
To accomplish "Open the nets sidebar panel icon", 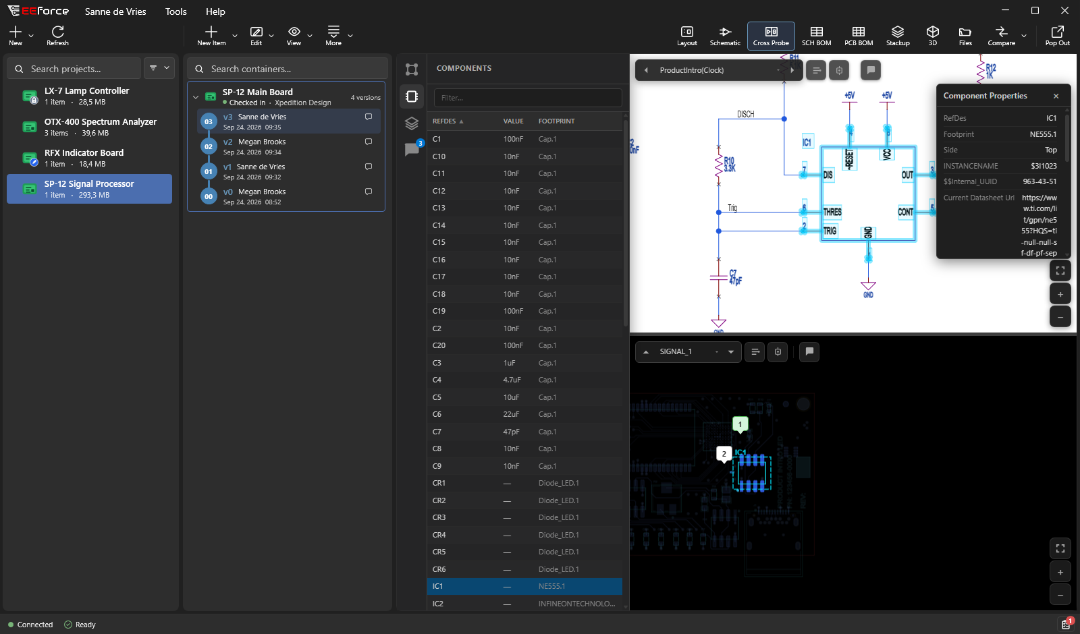I will tap(412, 69).
